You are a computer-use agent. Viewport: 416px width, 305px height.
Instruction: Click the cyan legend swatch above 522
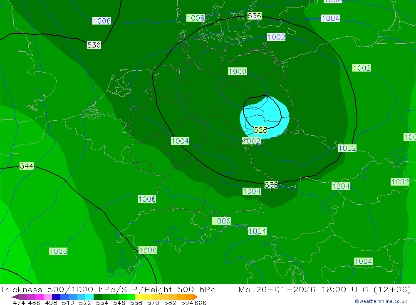[x=89, y=297]
